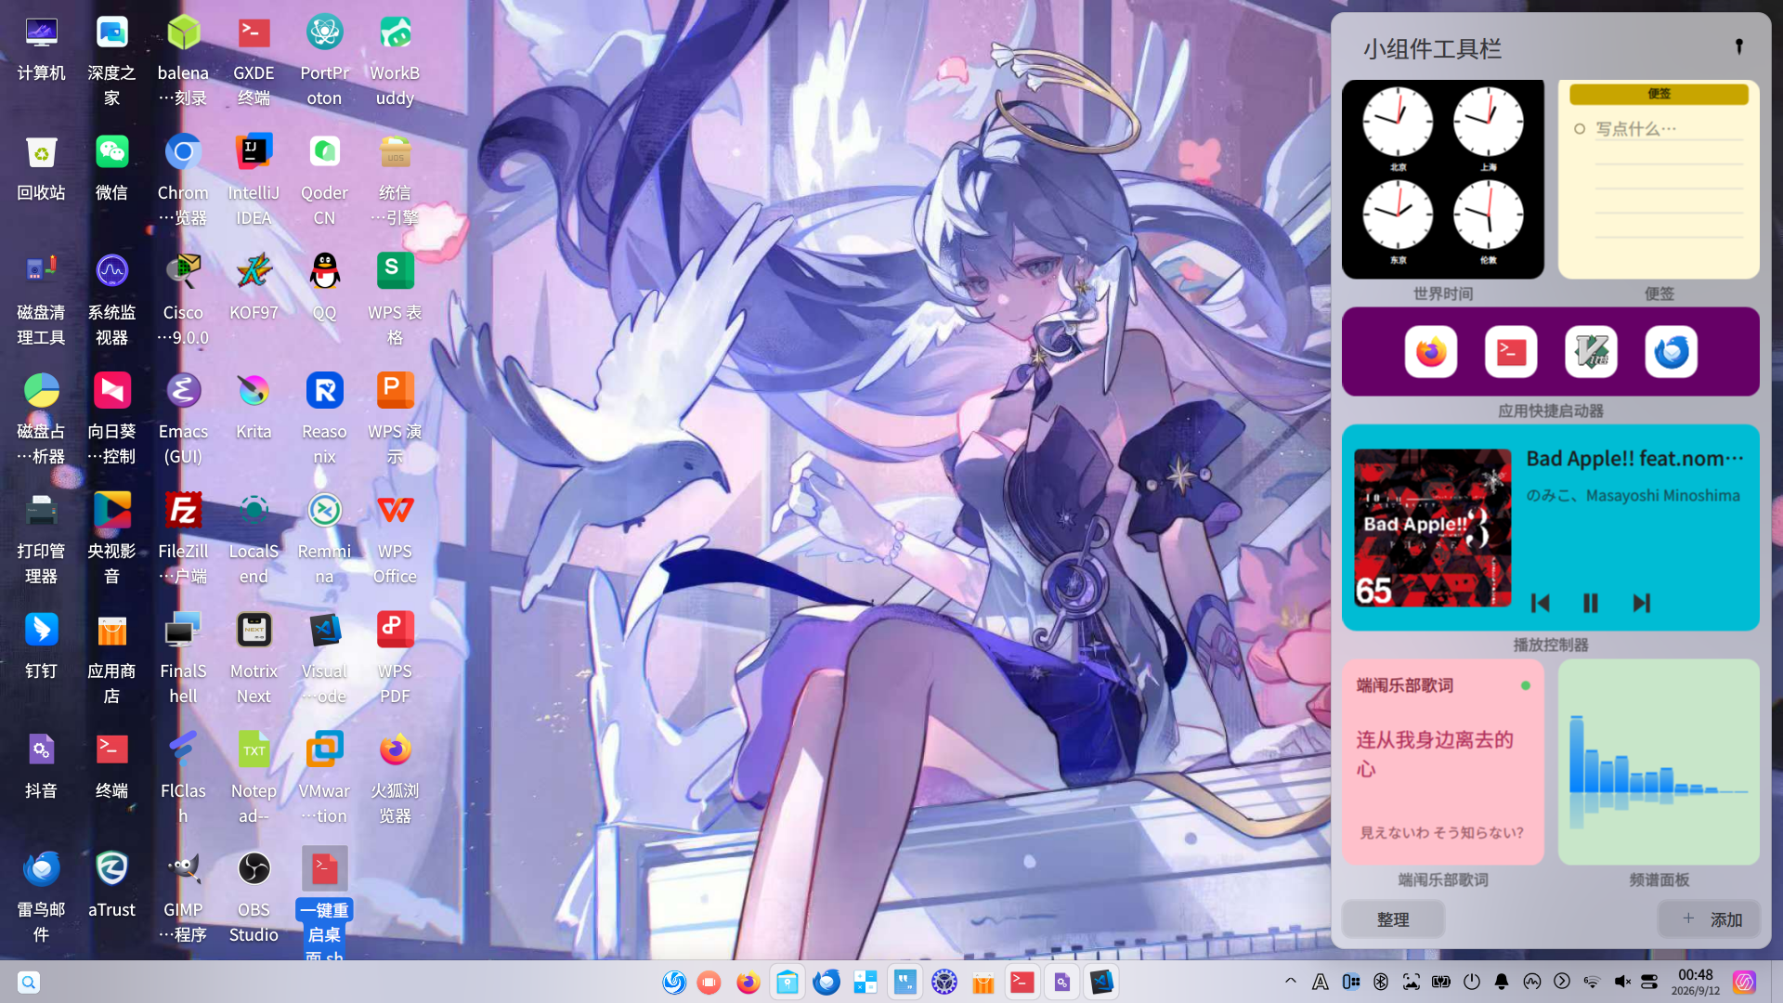
Task: Open the Recycle Bin (回收站) icon
Action: point(41,152)
